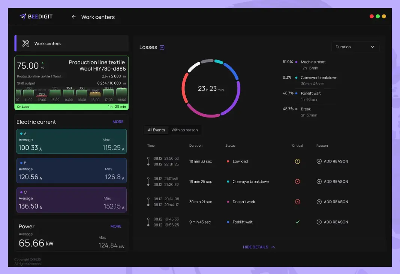The width and height of the screenshot is (400, 274).
Task: Click the gray Break legend dot
Action: click(x=296, y=109)
